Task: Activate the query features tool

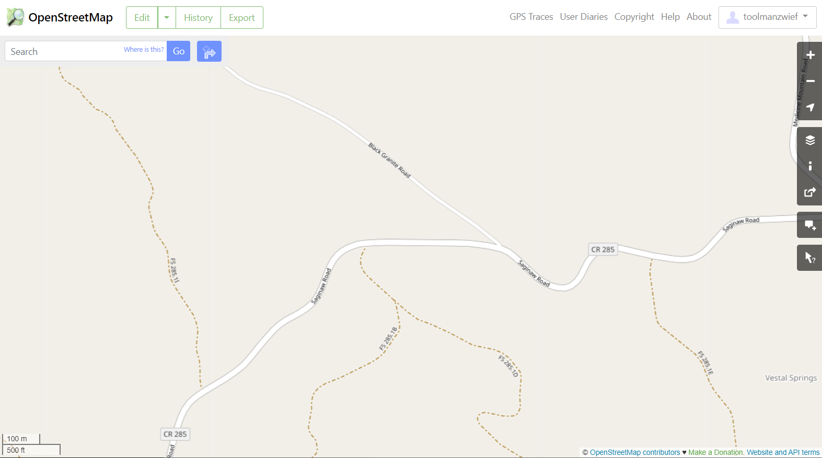Action: (x=810, y=258)
